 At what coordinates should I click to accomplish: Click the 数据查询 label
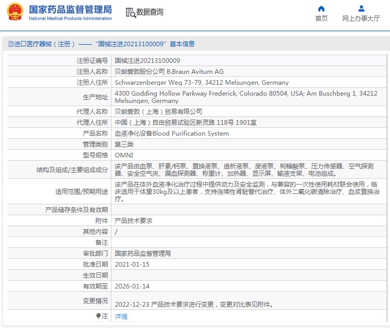(150, 12)
